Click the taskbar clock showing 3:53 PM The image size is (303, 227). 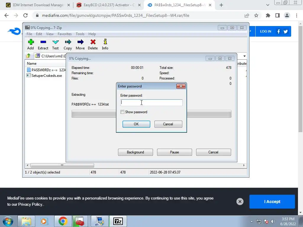tap(288, 221)
